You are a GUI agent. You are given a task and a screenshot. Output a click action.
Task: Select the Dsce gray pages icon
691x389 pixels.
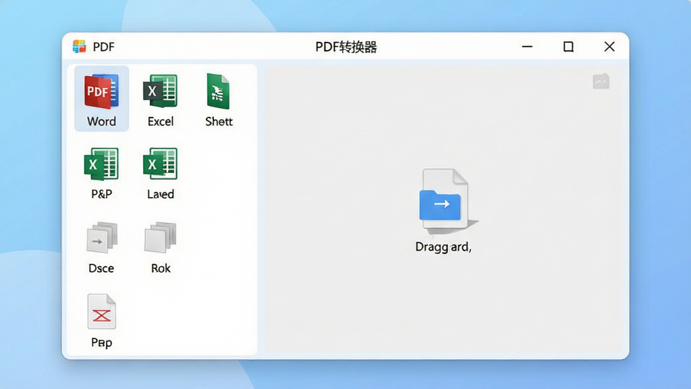click(x=102, y=237)
